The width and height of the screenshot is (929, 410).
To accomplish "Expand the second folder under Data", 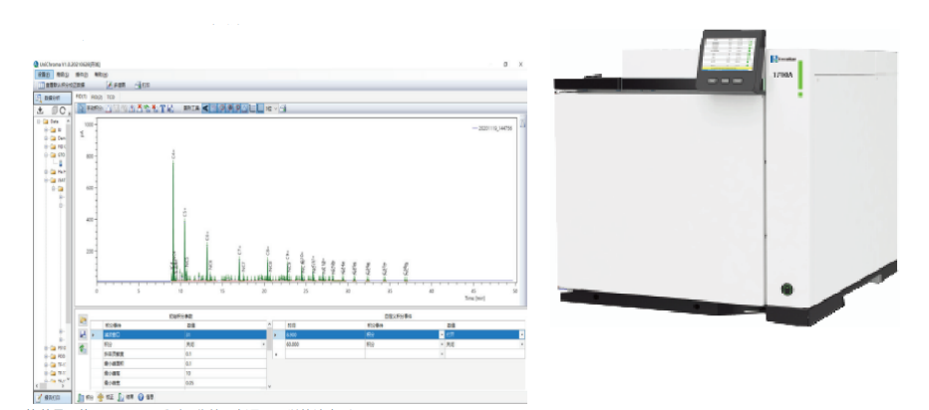I will pyautogui.click(x=46, y=138).
